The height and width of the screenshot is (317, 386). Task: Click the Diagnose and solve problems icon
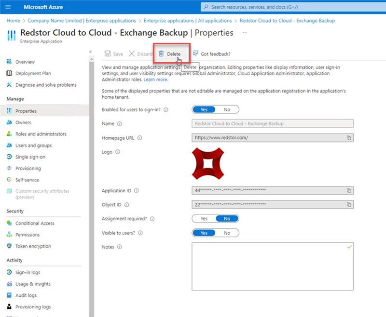[x=9, y=84]
